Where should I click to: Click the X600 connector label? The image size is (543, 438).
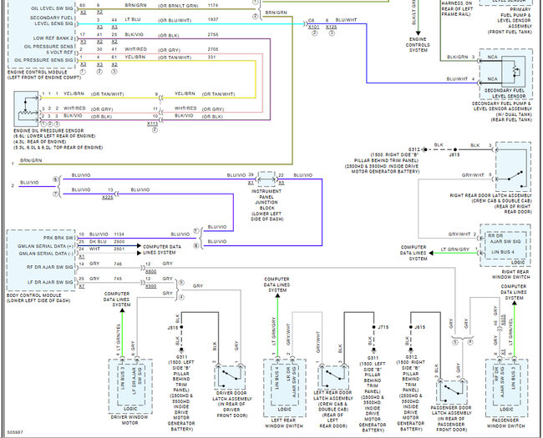[x=150, y=271]
